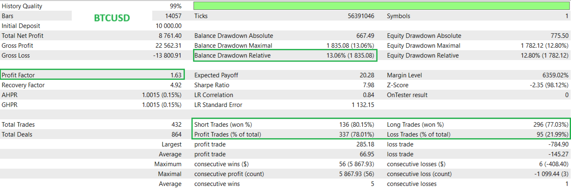Select the Profit Factor value 1.63
Viewport: 571px width, 188px height.
point(176,75)
